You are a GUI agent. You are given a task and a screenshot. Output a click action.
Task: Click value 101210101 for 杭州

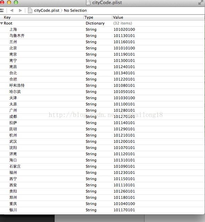click(124, 135)
